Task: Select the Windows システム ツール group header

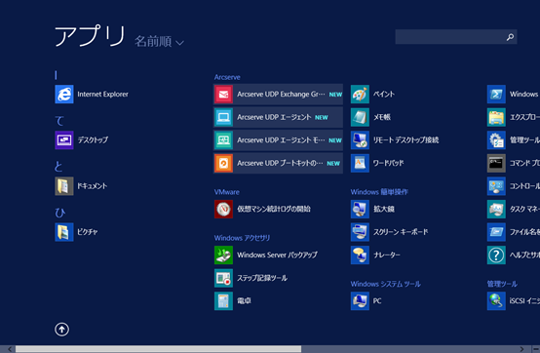Action: pos(386,284)
